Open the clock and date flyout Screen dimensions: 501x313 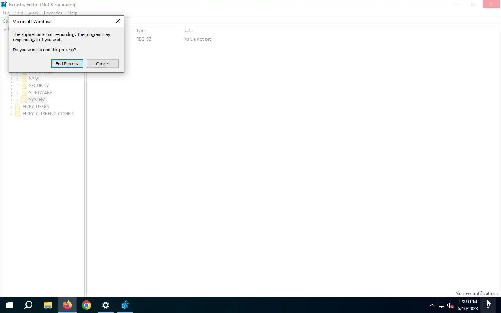point(467,305)
